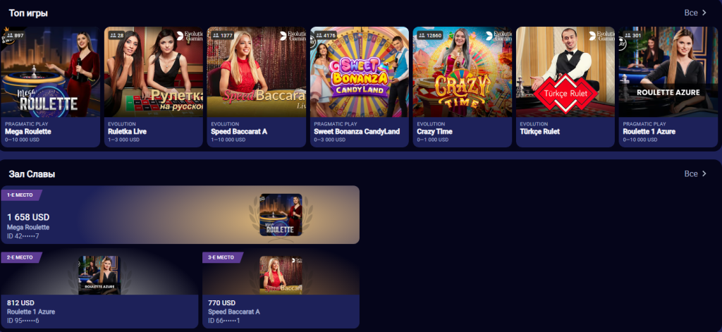The image size is (722, 332).
Task: Open the Crazy Time game thumbnail
Action: coord(463,72)
